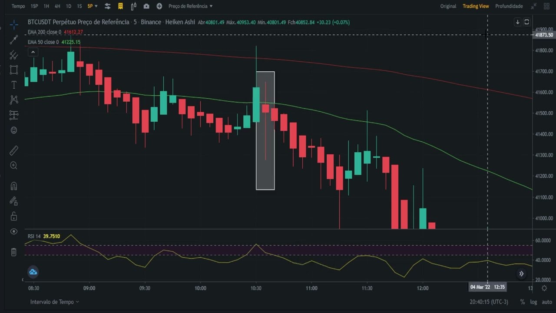Toggle log scale mode
Image resolution: width=556 pixels, height=313 pixels.
tap(533, 302)
